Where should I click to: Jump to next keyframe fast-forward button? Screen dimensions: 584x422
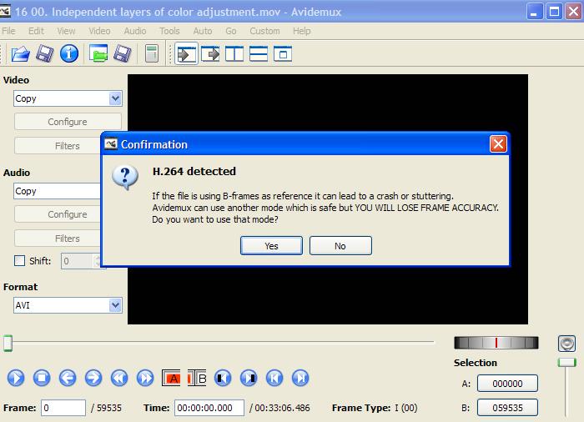(x=145, y=379)
